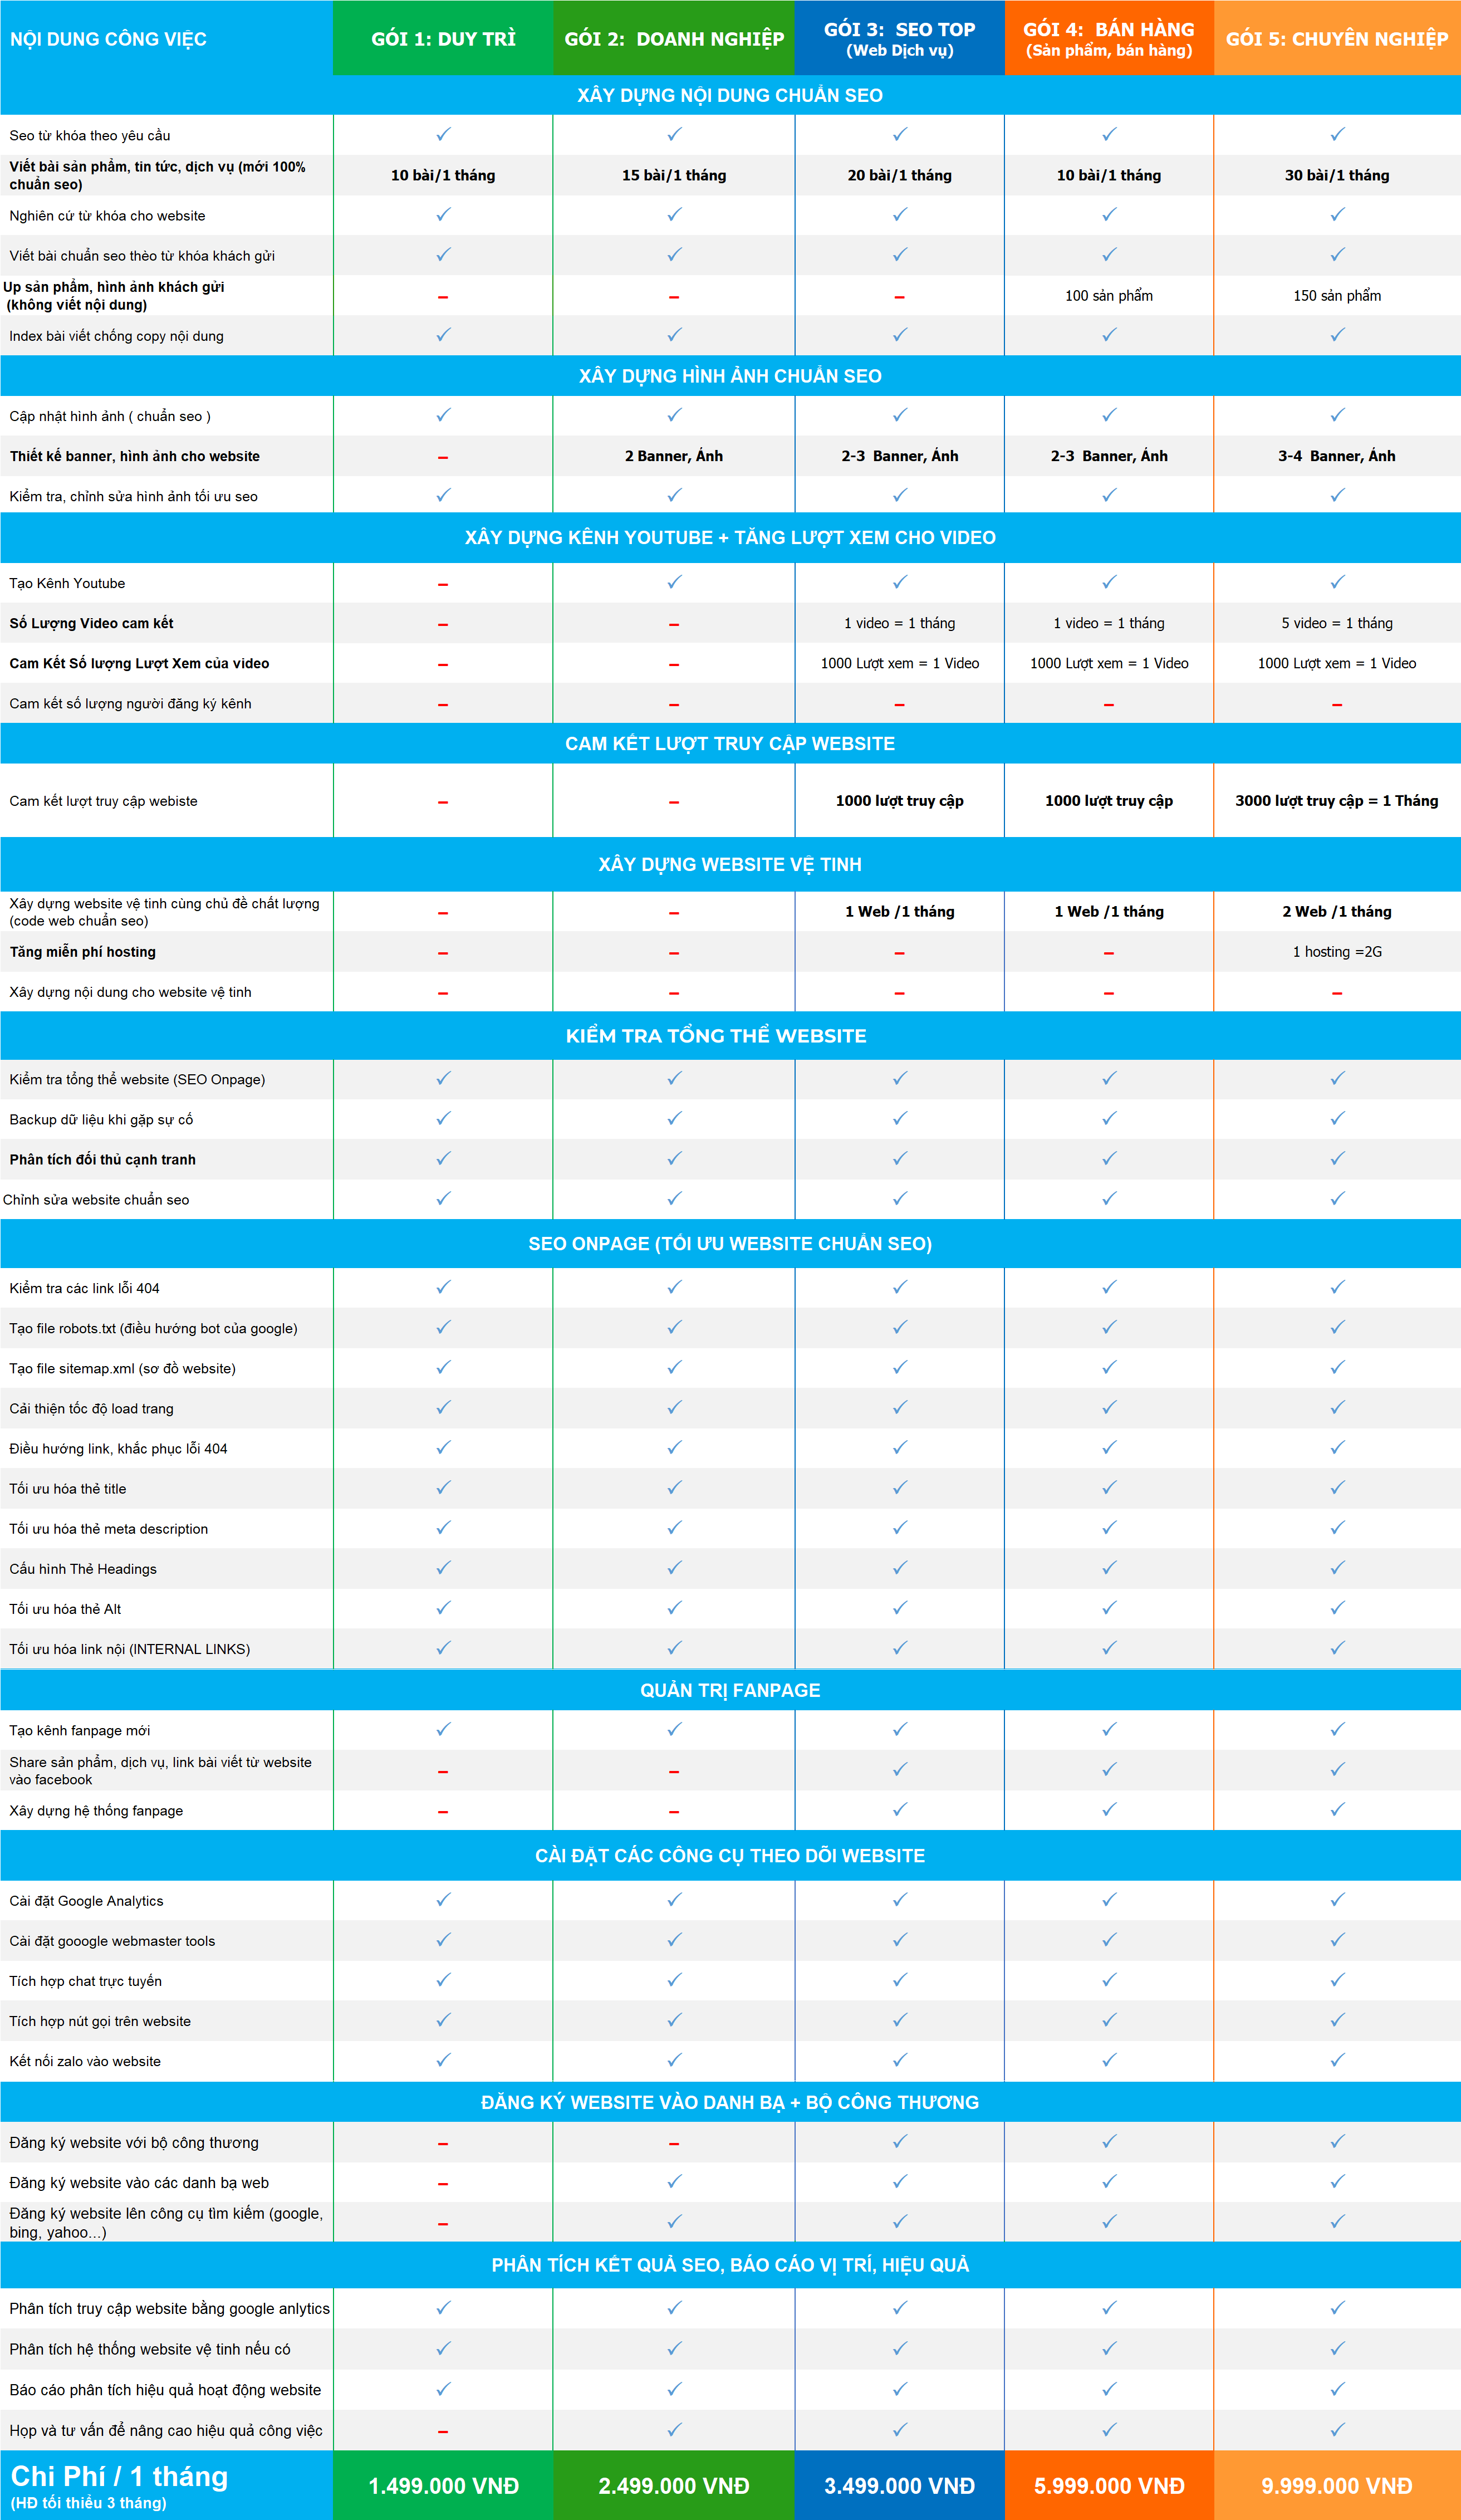Click Gói 2 dash for Số Lượng Video cam kết
The width and height of the screenshot is (1461, 2520).
tap(674, 624)
